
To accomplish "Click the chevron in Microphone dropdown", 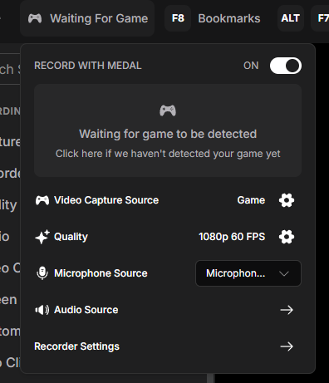I will coord(284,273).
